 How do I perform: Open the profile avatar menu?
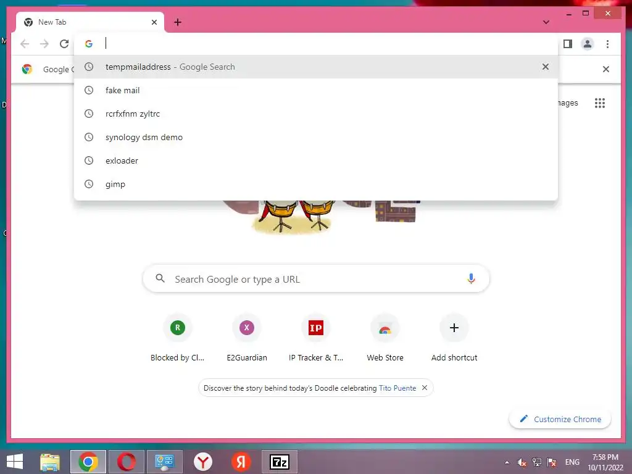pos(588,44)
